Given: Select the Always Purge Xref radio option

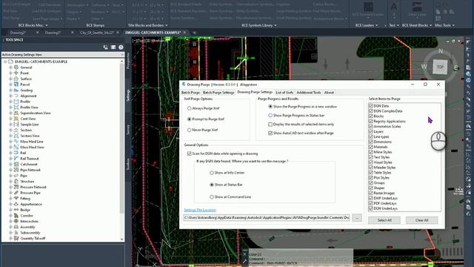Looking at the screenshot, I should point(190,108).
